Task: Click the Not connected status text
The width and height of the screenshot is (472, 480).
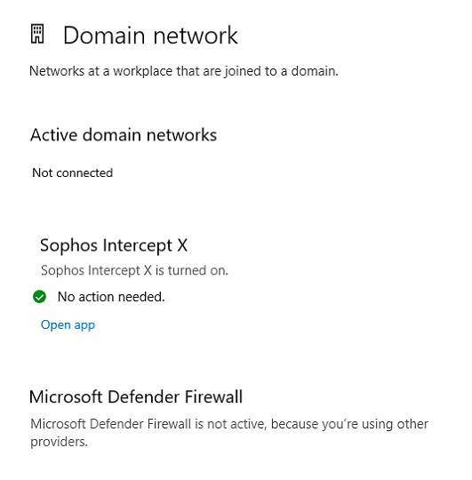Action: (x=73, y=173)
